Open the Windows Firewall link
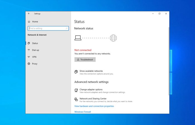 (x=83, y=112)
